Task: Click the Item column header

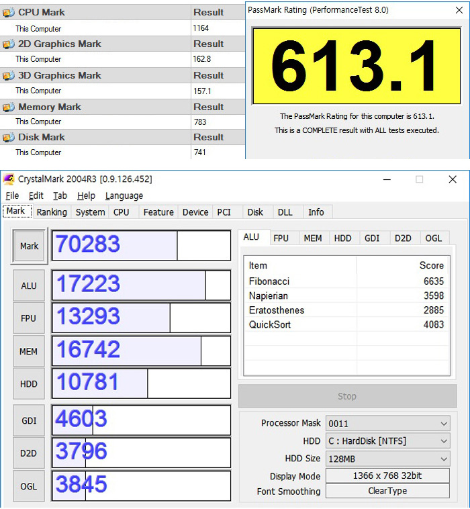Action: [x=300, y=265]
